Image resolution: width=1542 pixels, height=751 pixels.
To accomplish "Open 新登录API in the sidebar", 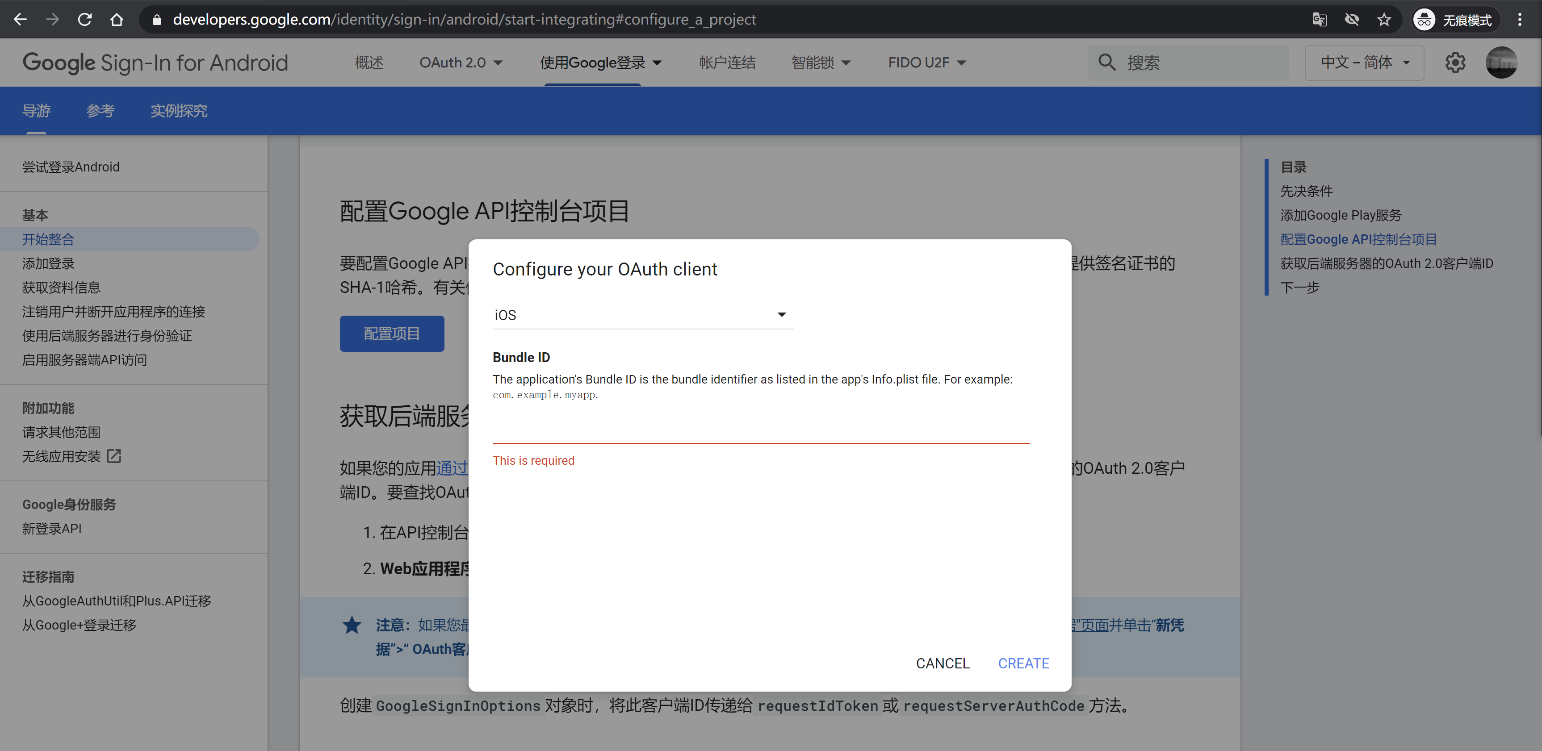I will [x=51, y=528].
